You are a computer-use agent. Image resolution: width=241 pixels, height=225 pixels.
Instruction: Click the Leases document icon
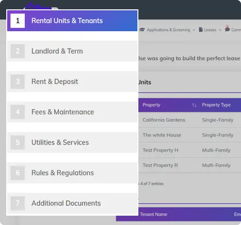click(x=201, y=30)
